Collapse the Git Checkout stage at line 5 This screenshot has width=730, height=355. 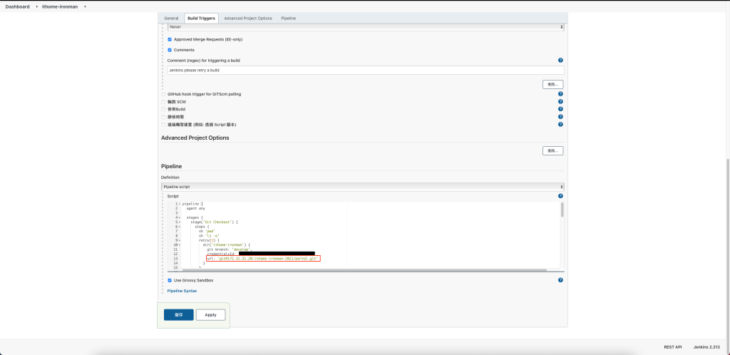(180, 222)
